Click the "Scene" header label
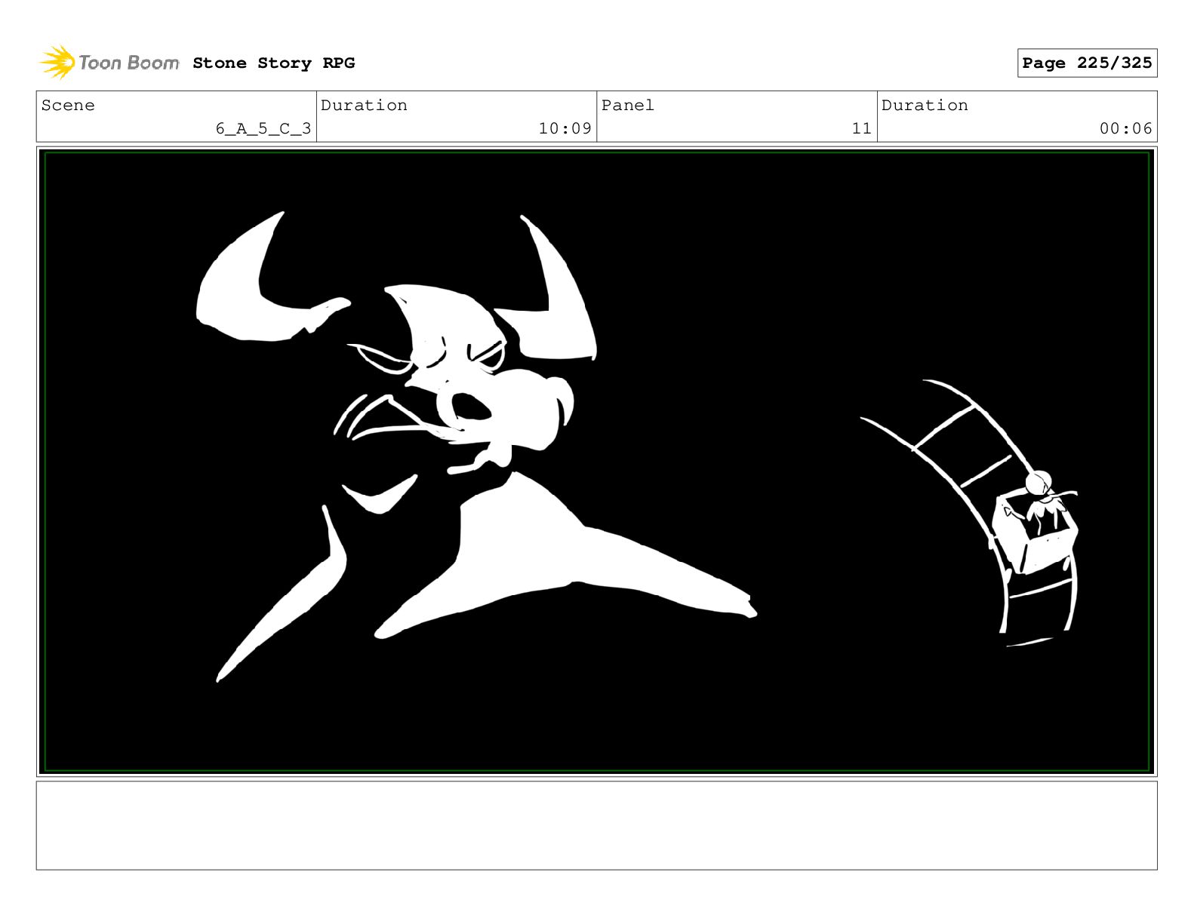 (68, 106)
